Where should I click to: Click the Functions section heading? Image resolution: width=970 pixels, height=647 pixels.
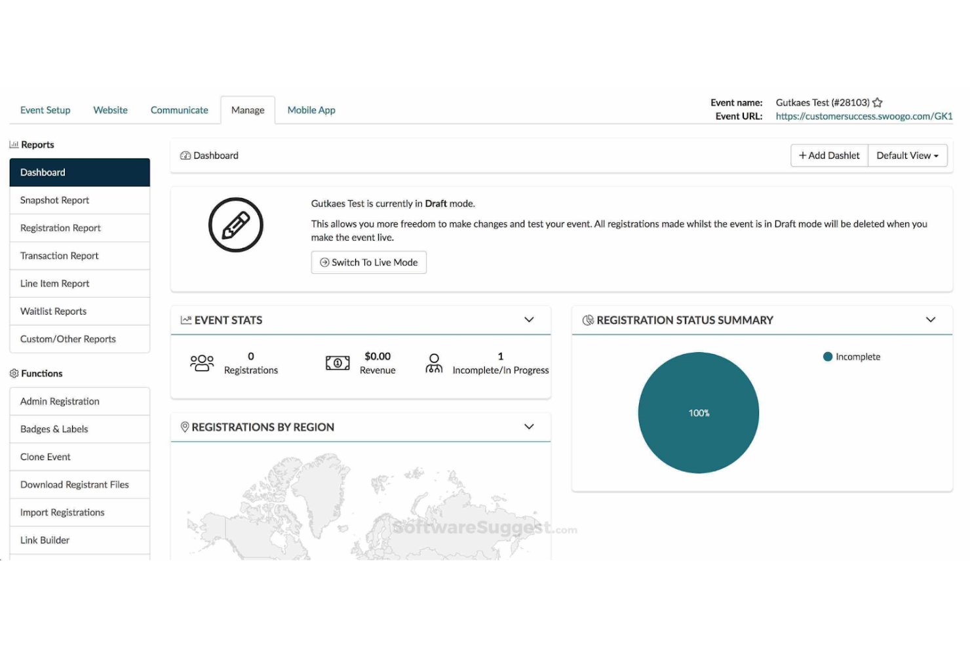pyautogui.click(x=42, y=373)
